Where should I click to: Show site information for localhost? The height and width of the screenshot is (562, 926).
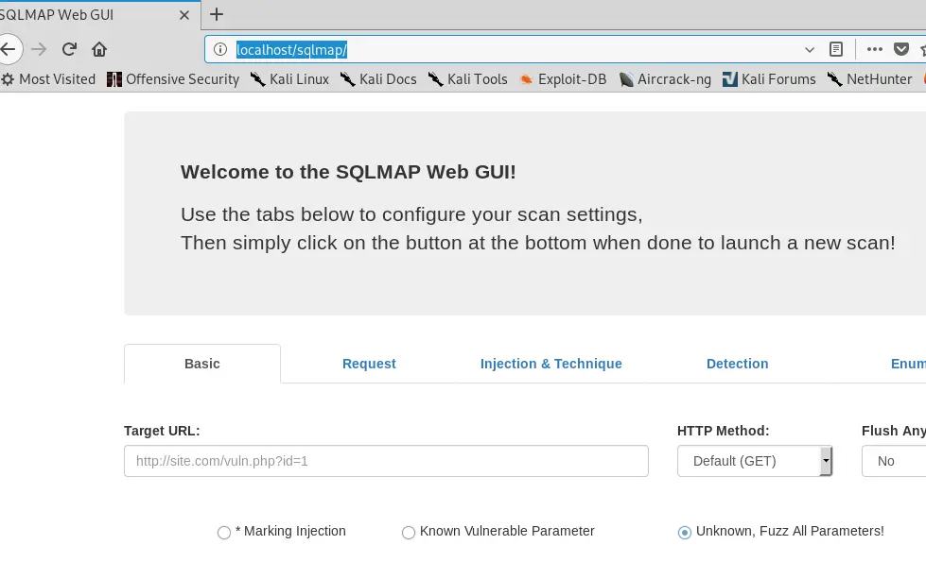pyautogui.click(x=220, y=49)
